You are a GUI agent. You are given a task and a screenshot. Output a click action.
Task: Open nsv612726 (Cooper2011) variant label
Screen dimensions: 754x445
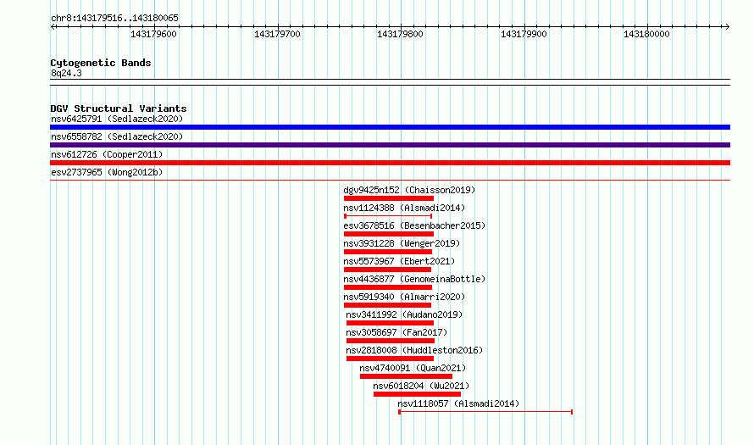[x=107, y=154]
